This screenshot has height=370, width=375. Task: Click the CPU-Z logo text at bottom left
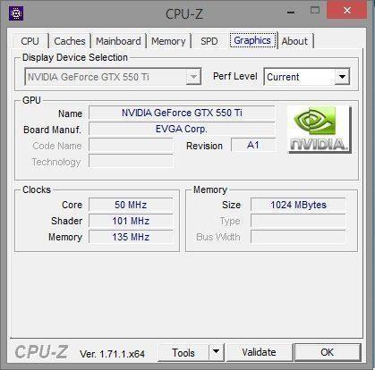41,352
